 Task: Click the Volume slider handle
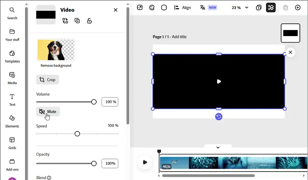[94, 102]
